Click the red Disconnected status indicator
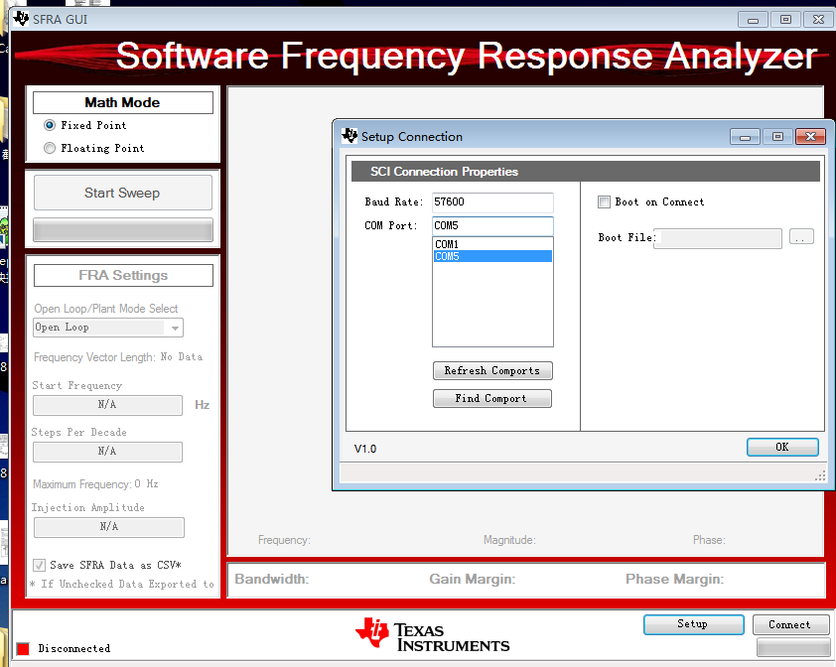The image size is (836, 667). click(x=23, y=648)
